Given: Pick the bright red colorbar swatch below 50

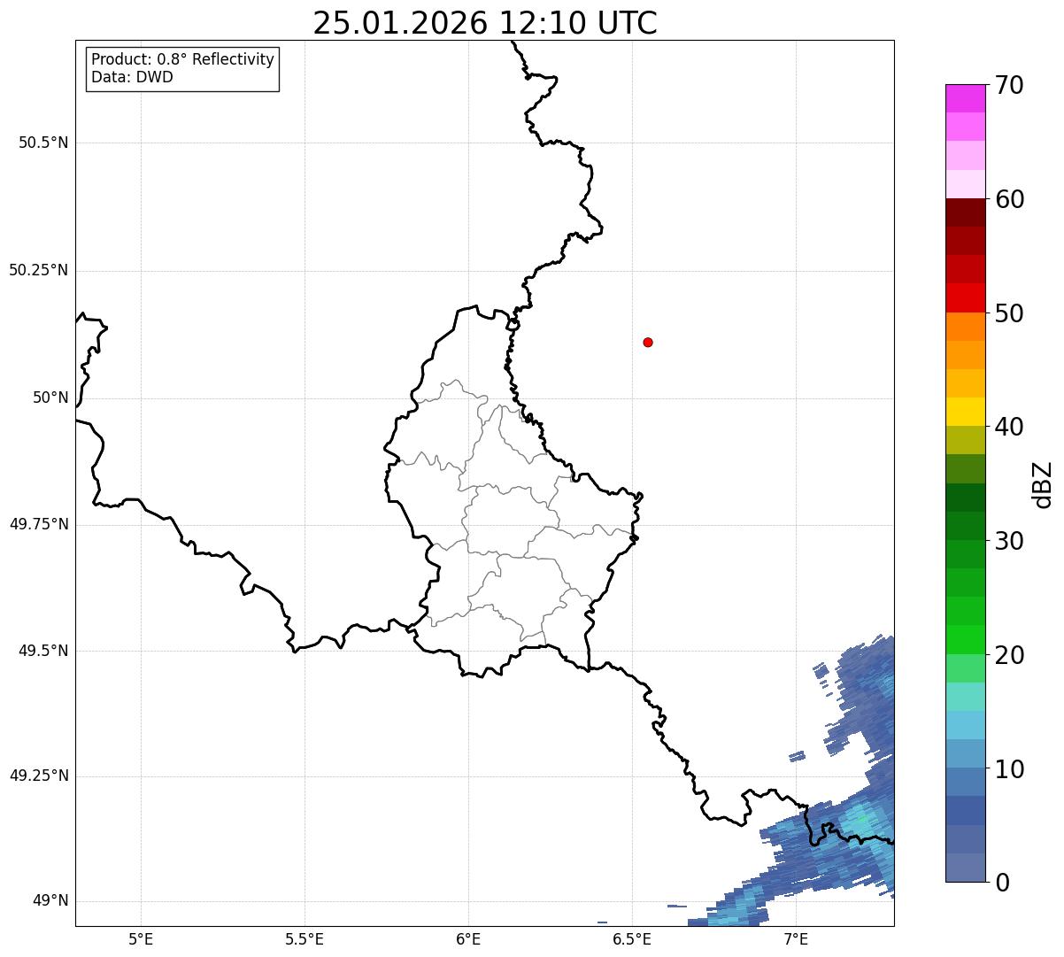Looking at the screenshot, I should 965,297.
